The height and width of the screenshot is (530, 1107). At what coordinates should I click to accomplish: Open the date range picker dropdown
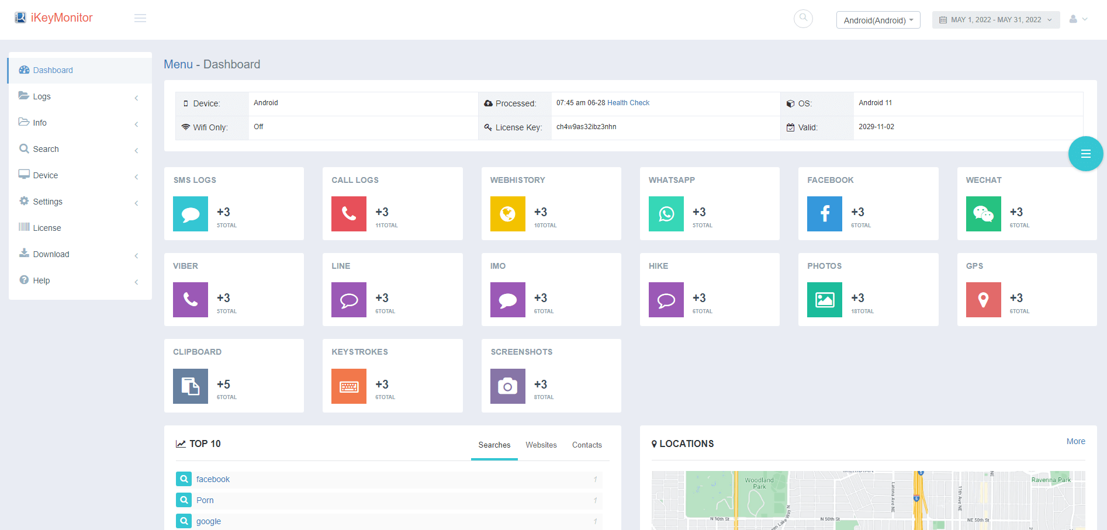(x=996, y=20)
